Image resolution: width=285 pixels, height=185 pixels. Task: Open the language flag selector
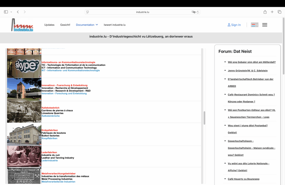[254, 25]
